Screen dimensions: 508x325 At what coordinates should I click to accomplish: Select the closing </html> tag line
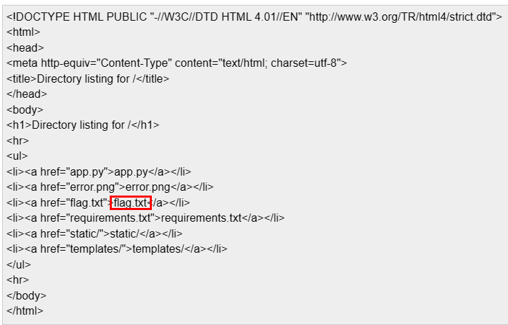[x=25, y=311]
